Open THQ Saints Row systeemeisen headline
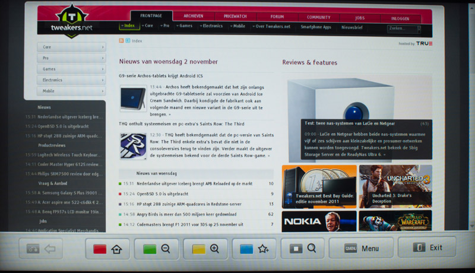The width and height of the screenshot is (475, 273). pyautogui.click(x=182, y=124)
